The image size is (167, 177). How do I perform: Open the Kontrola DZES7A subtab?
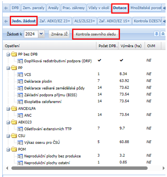tap(147, 21)
